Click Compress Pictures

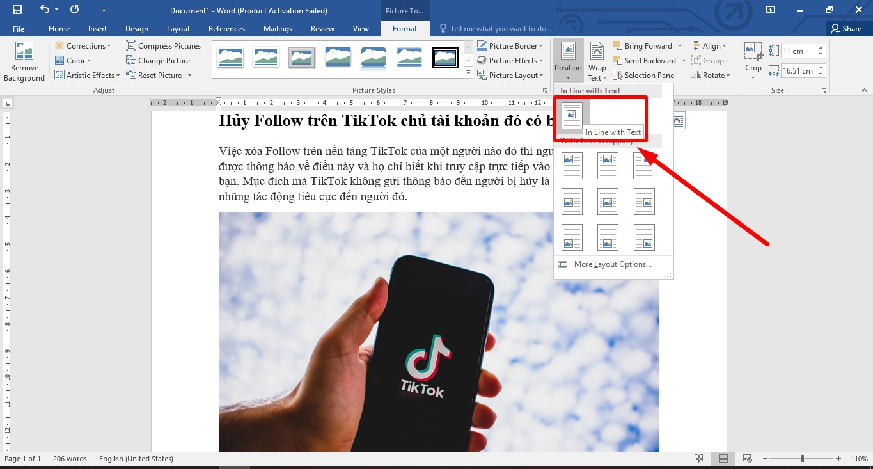point(164,46)
